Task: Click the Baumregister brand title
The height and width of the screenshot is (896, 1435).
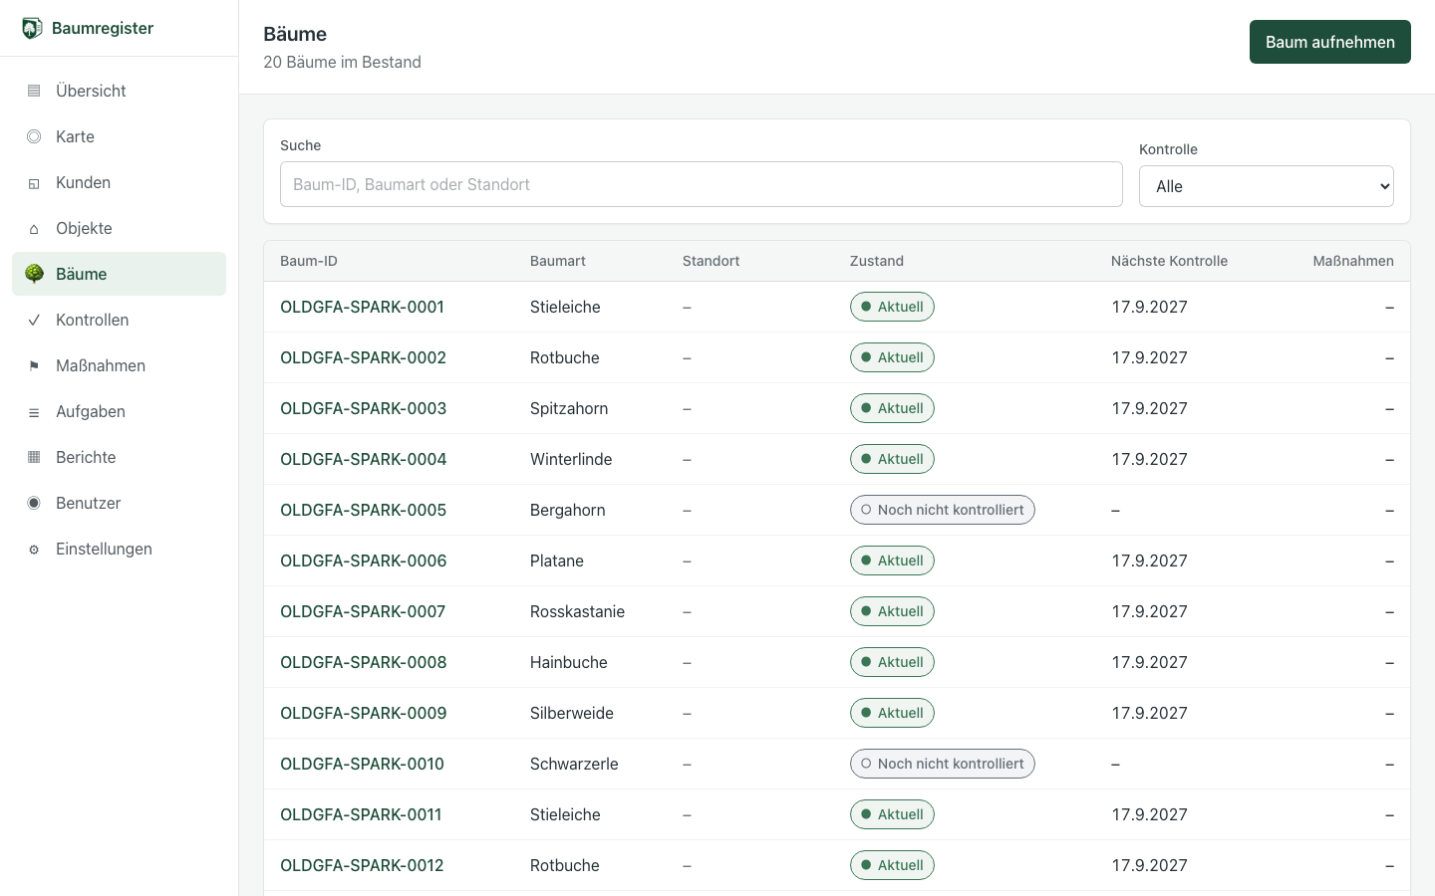Action: 103,28
